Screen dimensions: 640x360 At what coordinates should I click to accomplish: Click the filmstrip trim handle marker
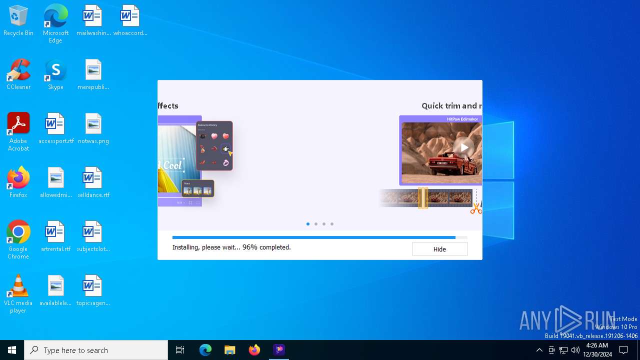(423, 198)
